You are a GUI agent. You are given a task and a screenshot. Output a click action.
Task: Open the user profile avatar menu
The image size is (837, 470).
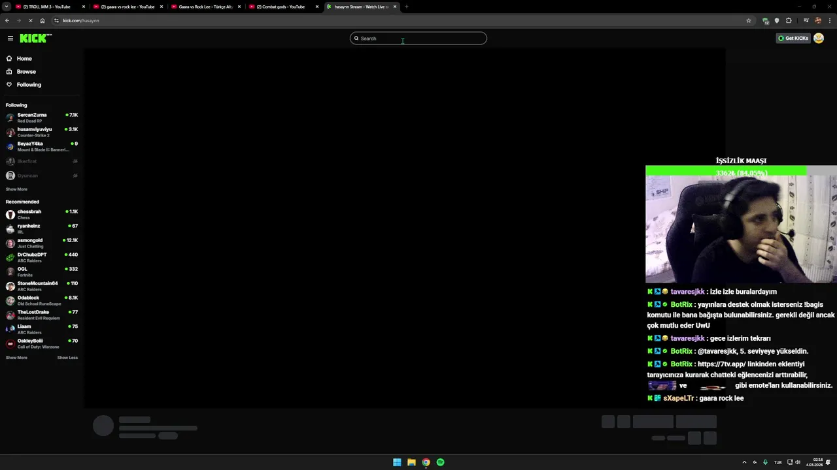pyautogui.click(x=819, y=39)
